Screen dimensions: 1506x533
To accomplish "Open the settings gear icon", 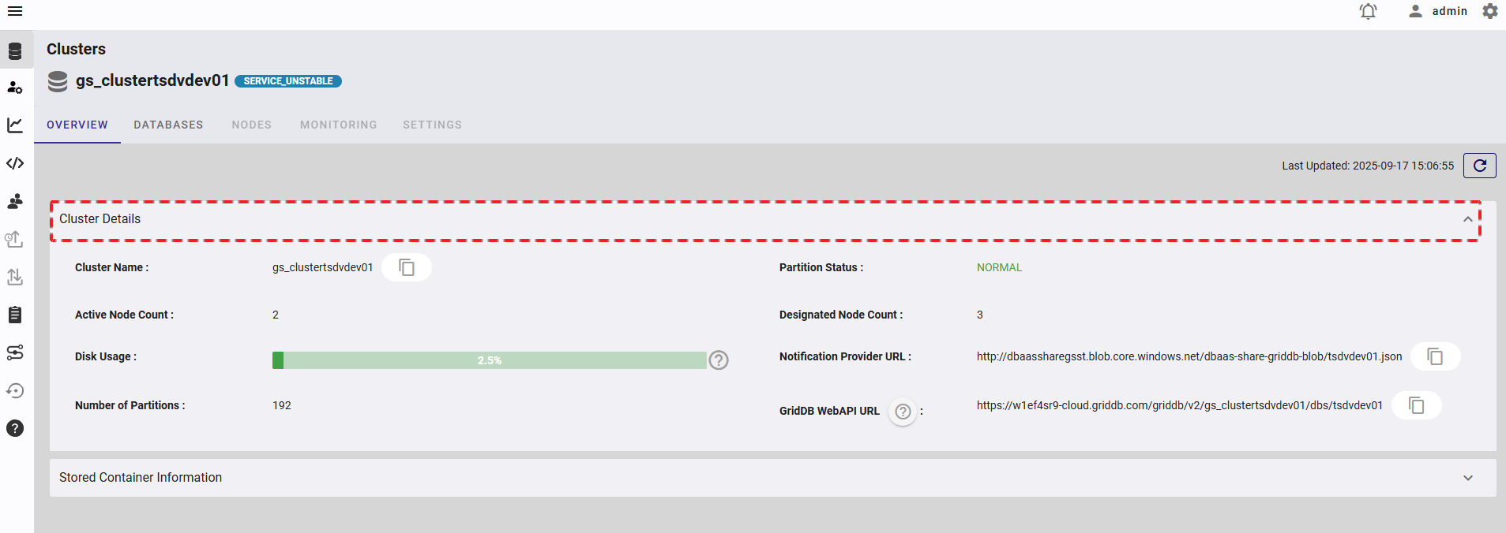I will (x=1490, y=11).
